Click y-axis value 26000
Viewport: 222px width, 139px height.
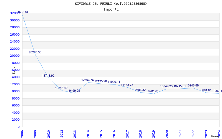point(15,34)
